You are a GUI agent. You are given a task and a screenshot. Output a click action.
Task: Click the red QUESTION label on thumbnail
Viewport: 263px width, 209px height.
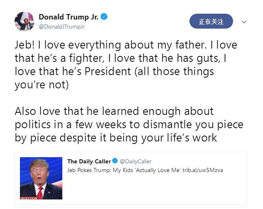[29, 198]
